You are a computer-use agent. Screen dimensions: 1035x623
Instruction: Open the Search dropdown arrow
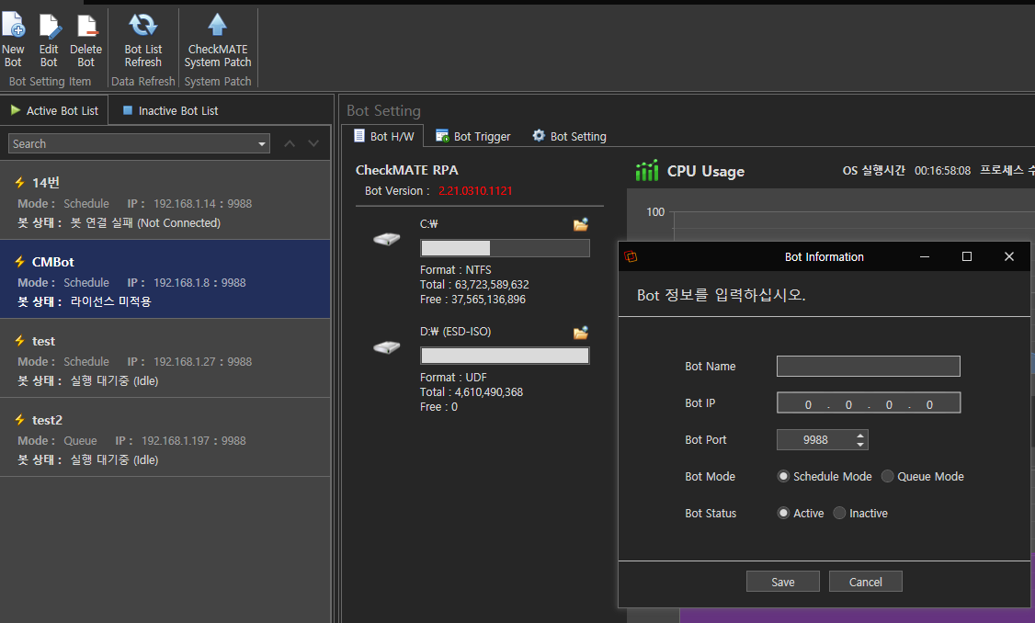pos(262,144)
